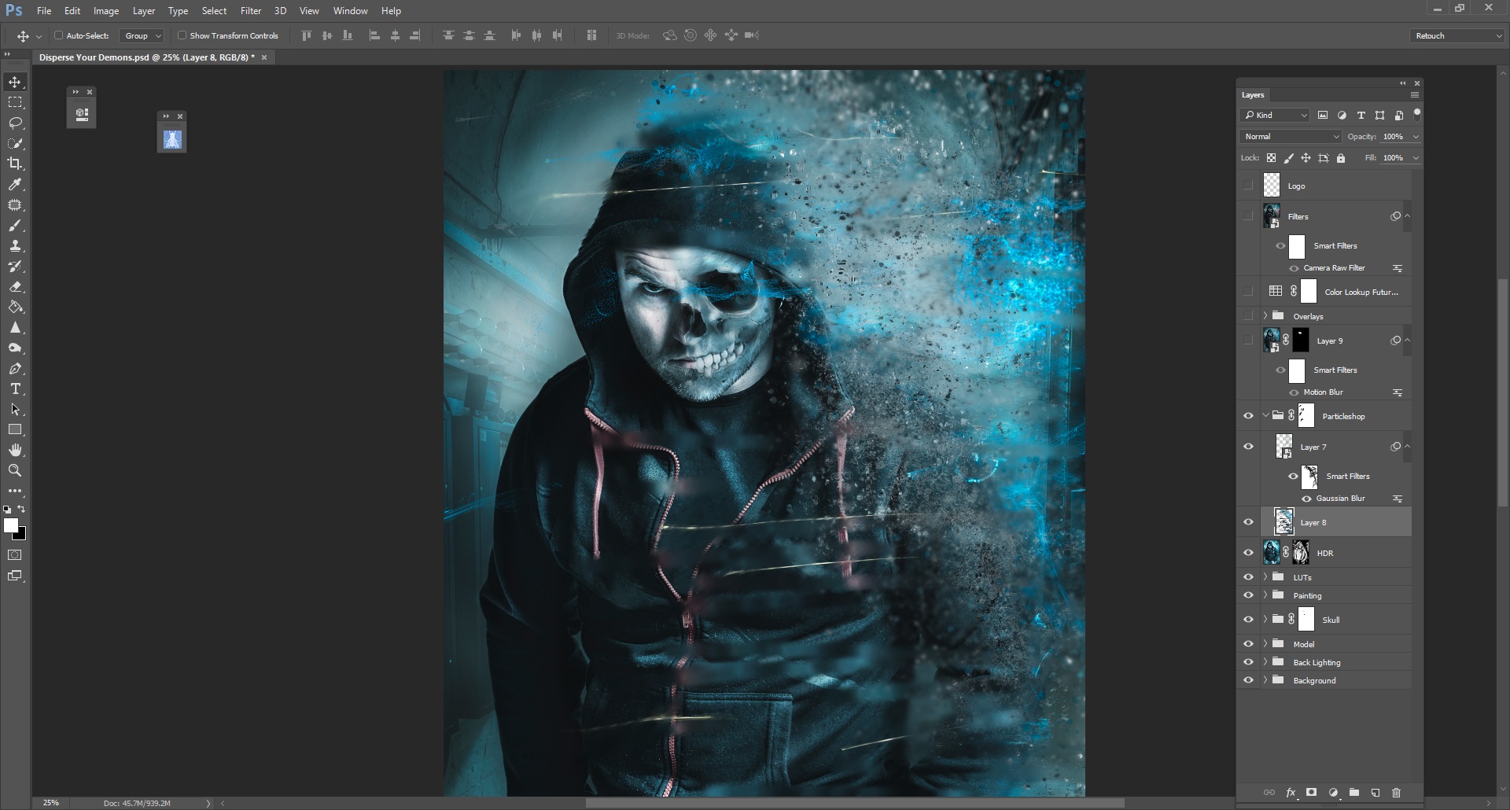Select the Zoom tool
1510x810 pixels.
pyautogui.click(x=15, y=470)
